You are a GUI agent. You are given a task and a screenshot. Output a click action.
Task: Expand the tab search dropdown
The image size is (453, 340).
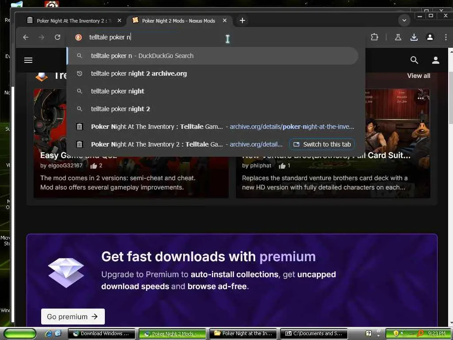(x=404, y=20)
